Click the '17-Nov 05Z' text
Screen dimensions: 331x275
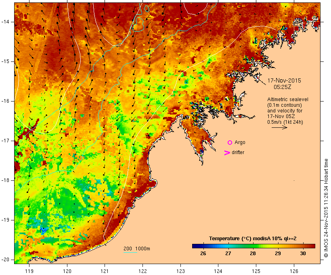coord(281,116)
